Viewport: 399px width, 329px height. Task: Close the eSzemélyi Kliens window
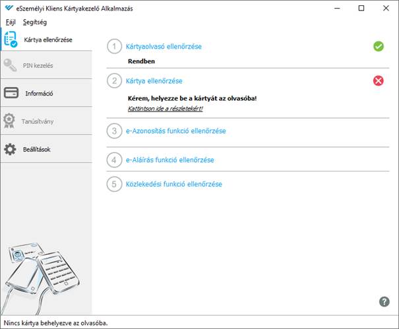click(386, 8)
